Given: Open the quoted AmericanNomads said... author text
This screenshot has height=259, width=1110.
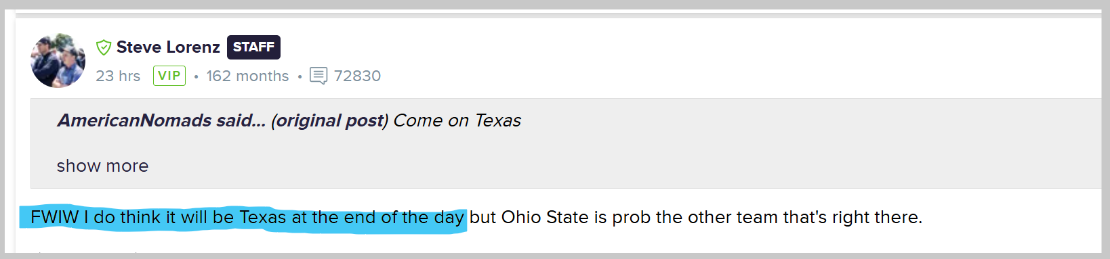Looking at the screenshot, I should (x=161, y=120).
